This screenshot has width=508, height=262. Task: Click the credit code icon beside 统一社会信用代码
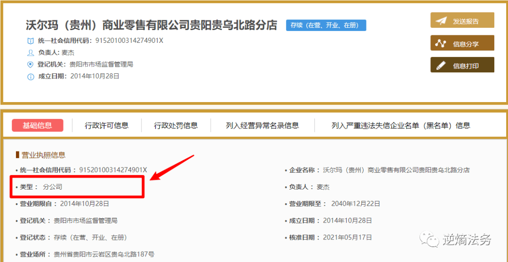30,41
